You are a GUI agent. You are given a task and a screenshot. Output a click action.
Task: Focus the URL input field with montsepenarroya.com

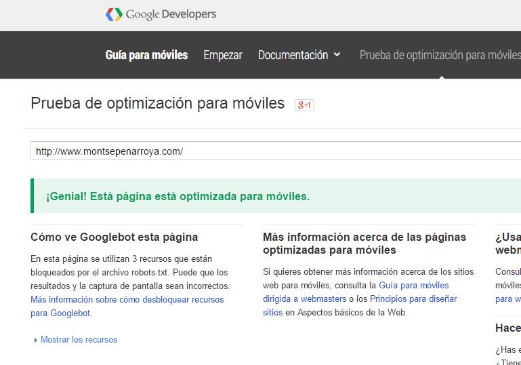(x=271, y=151)
